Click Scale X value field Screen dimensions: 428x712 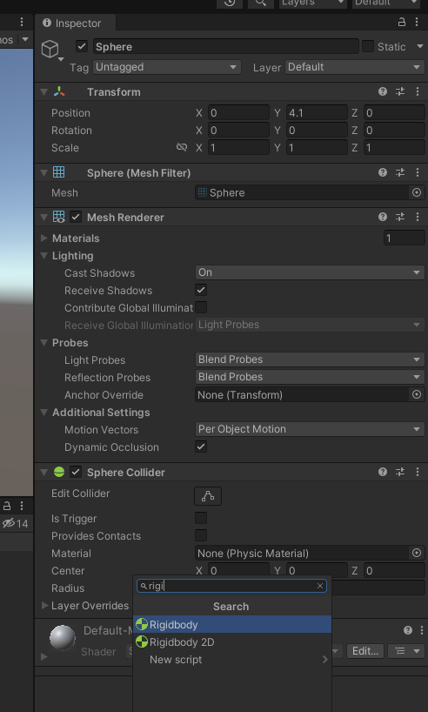point(238,148)
